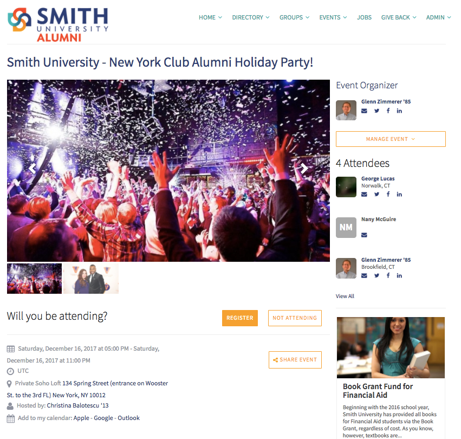Open attendee Glenn Zimmerer's Twitter icon under Brookfield
Viewport: 461px width, 439px height.
coord(376,275)
